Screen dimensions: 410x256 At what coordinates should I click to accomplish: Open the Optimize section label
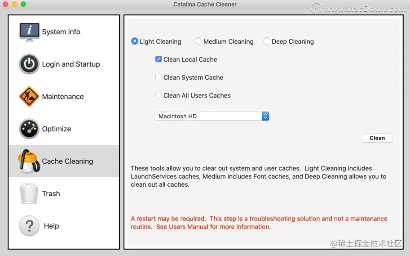coord(57,129)
